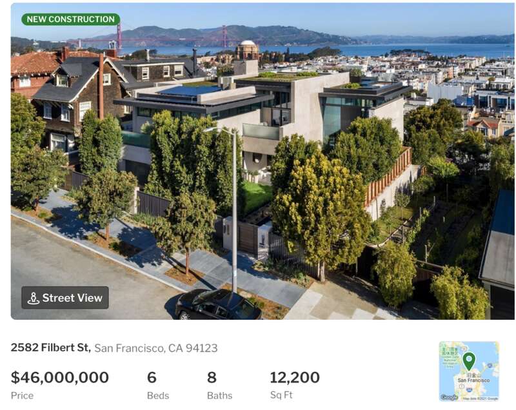Image resolution: width=516 pixels, height=410 pixels.
Task: Click the map data attribution text
Action: click(480, 399)
